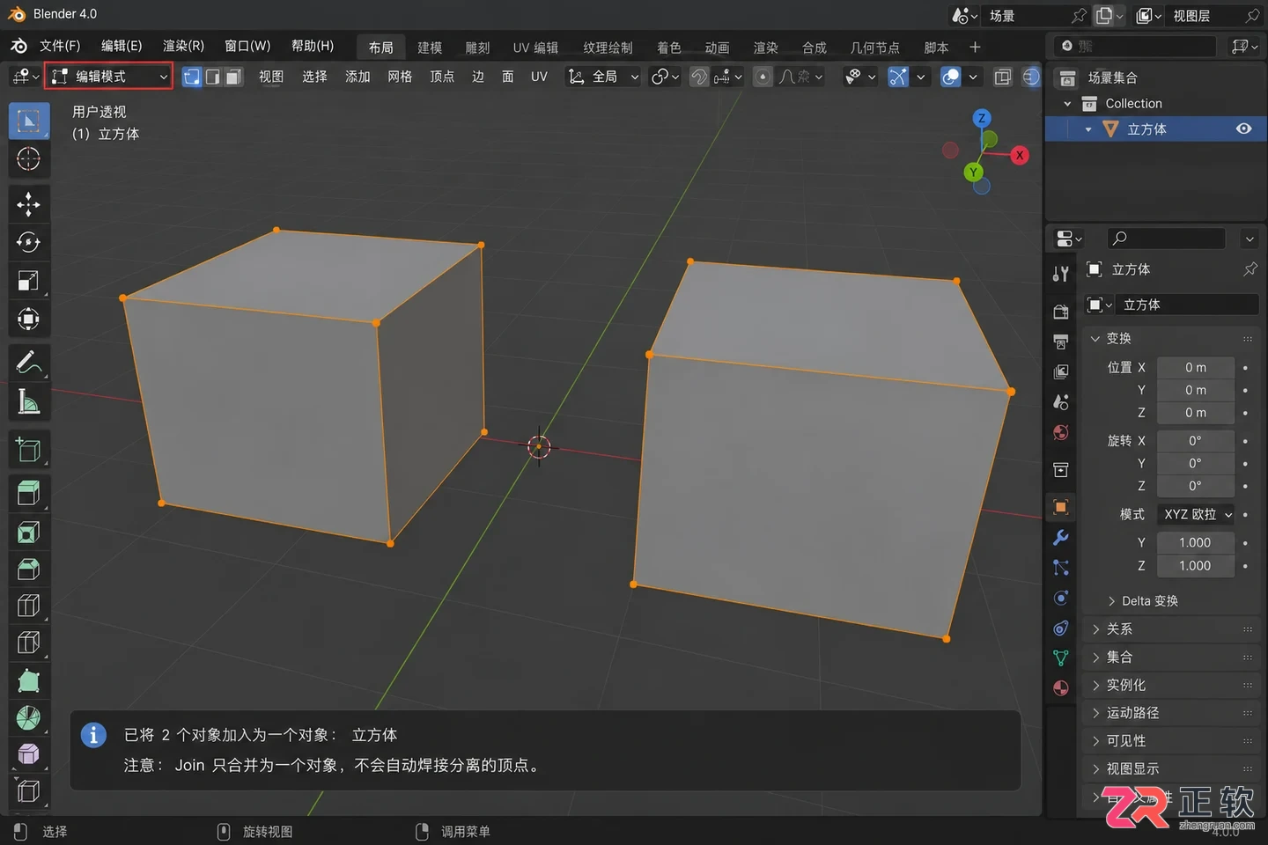The height and width of the screenshot is (845, 1268).
Task: Open the pivot point dropdown
Action: tap(665, 77)
